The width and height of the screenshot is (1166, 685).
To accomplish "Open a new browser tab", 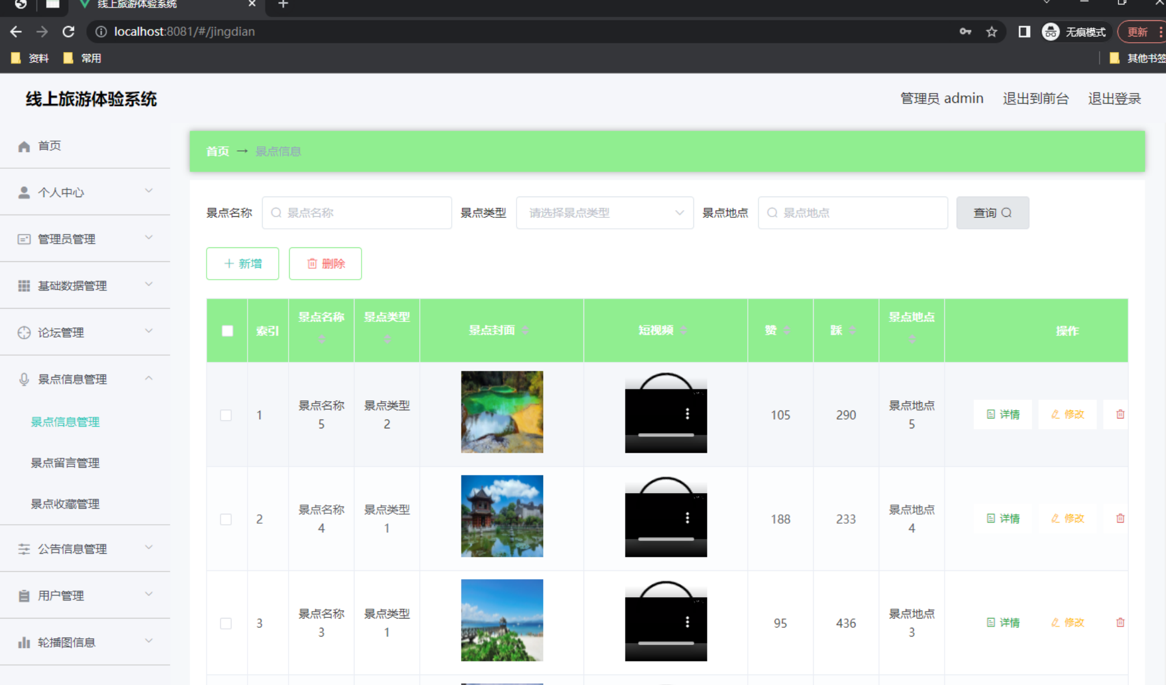I will coord(283,5).
